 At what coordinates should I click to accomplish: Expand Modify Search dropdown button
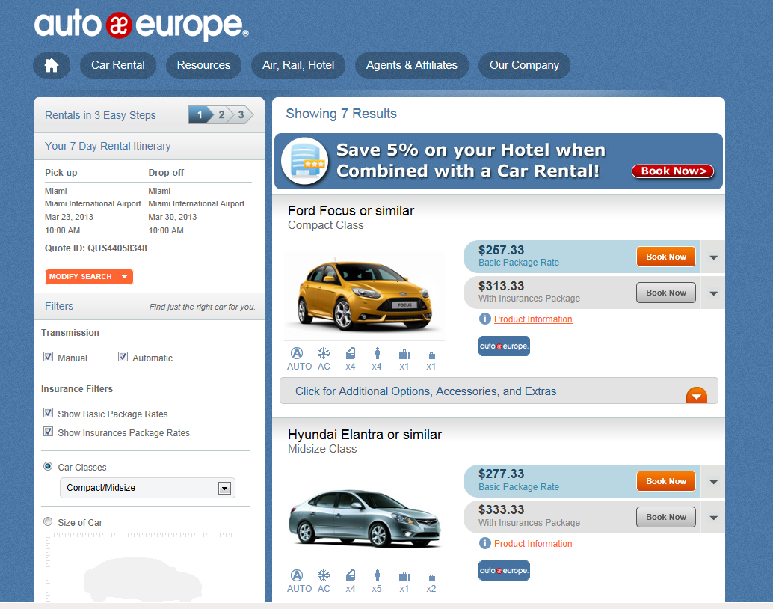[89, 276]
